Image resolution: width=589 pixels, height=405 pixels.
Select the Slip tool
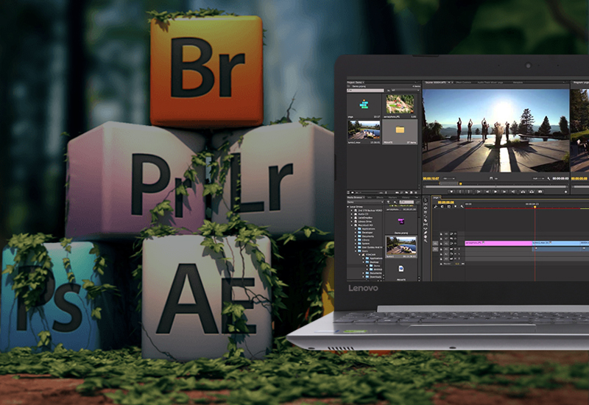426,225
